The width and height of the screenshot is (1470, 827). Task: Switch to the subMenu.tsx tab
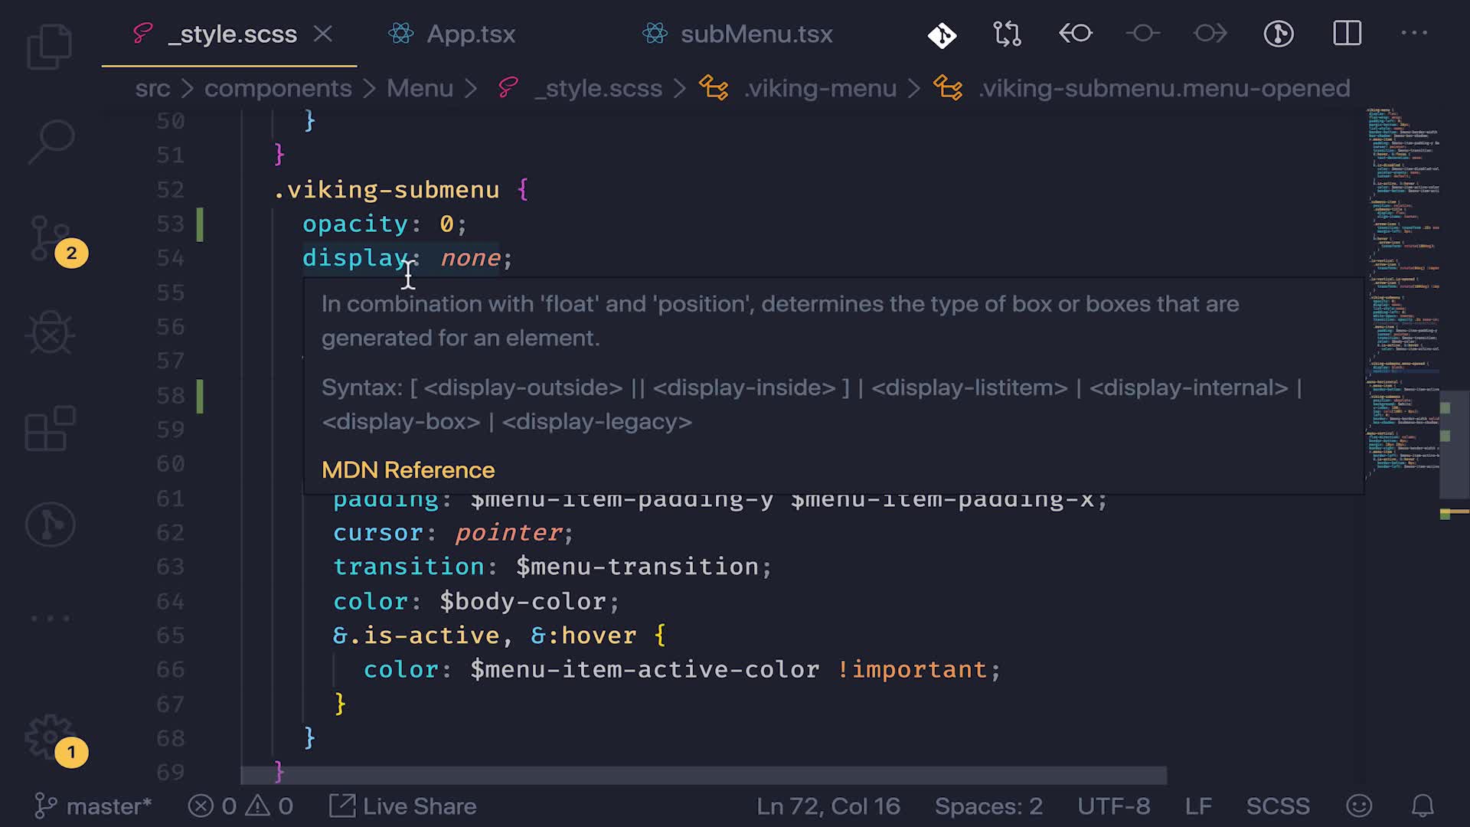click(755, 34)
